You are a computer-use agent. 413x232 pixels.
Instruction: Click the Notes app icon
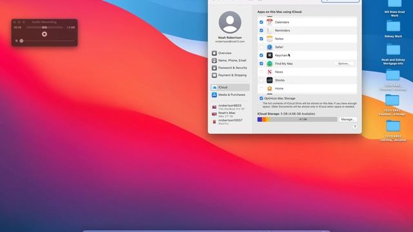pyautogui.click(x=270, y=39)
